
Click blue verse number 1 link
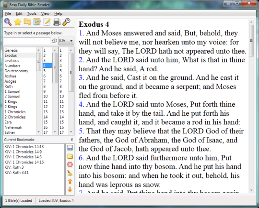(82, 33)
